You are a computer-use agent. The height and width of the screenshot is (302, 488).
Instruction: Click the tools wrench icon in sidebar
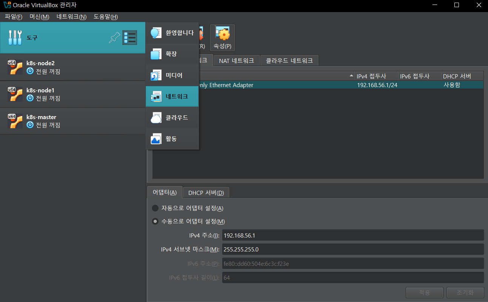point(15,38)
